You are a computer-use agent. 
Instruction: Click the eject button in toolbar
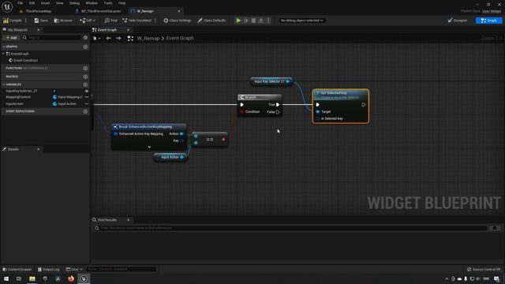click(261, 21)
